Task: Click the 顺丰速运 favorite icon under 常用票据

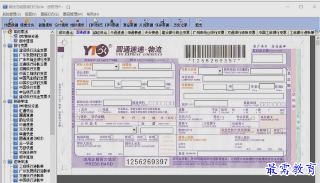Action: tap(16, 41)
